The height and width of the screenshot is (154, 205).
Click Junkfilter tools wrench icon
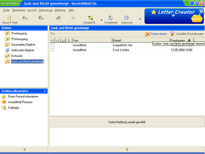pos(172,34)
